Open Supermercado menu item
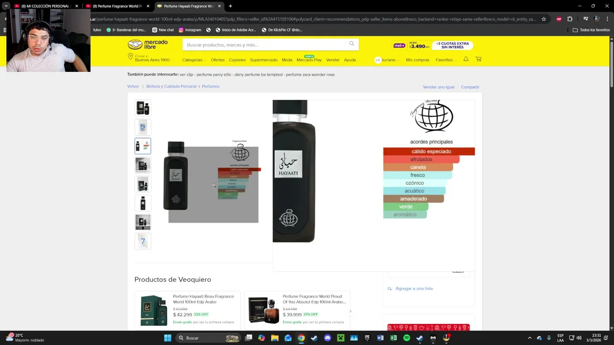This screenshot has width=614, height=345. [263, 60]
